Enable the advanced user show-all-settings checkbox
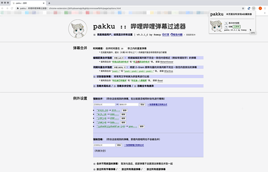Screen dimensions: 268x172 coord(94,35)
